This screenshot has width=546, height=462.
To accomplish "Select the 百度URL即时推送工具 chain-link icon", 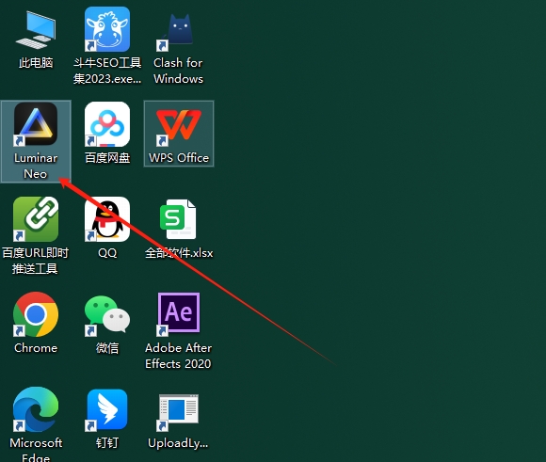I will (36, 219).
